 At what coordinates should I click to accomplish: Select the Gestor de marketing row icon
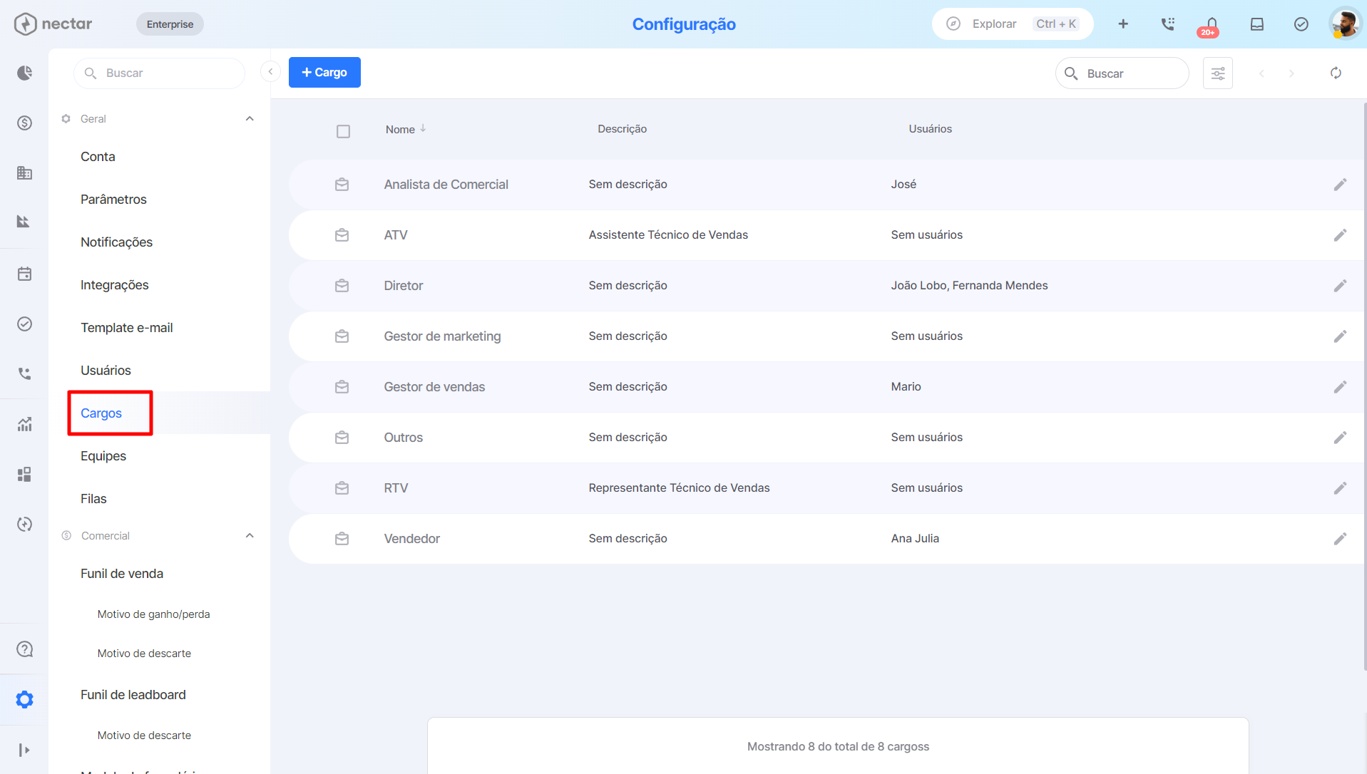pos(342,336)
